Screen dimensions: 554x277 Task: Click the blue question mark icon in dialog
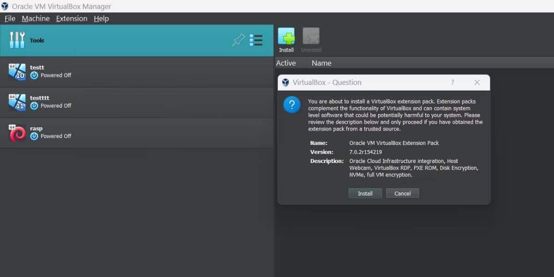pos(292,105)
